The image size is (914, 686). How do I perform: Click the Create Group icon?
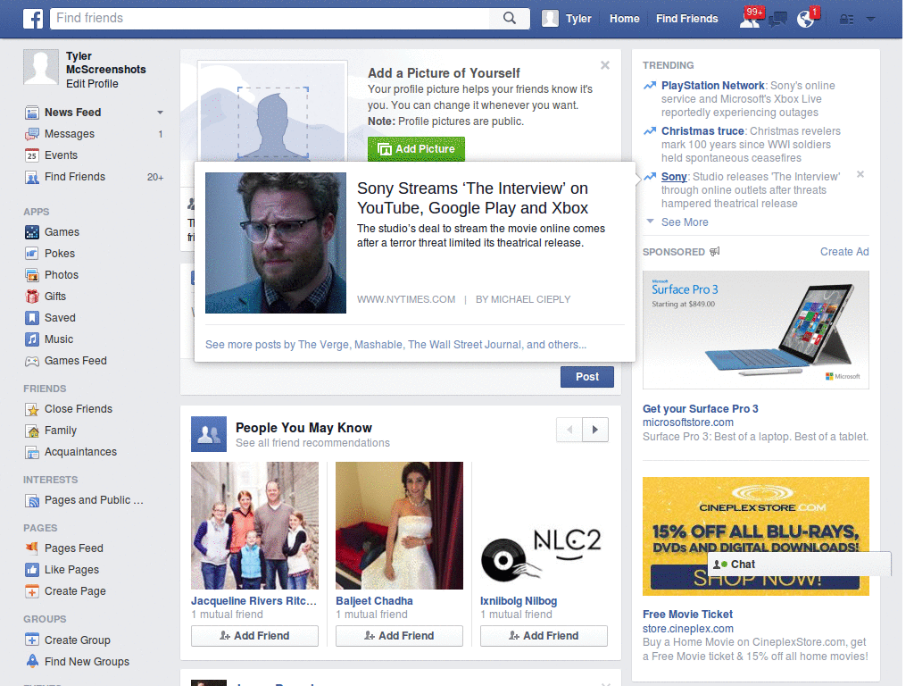pyautogui.click(x=32, y=640)
